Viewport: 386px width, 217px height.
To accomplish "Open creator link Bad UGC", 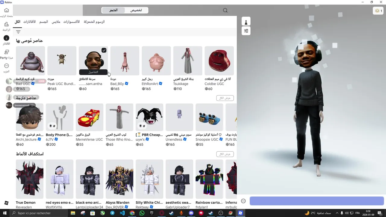I will click(x=23, y=84).
